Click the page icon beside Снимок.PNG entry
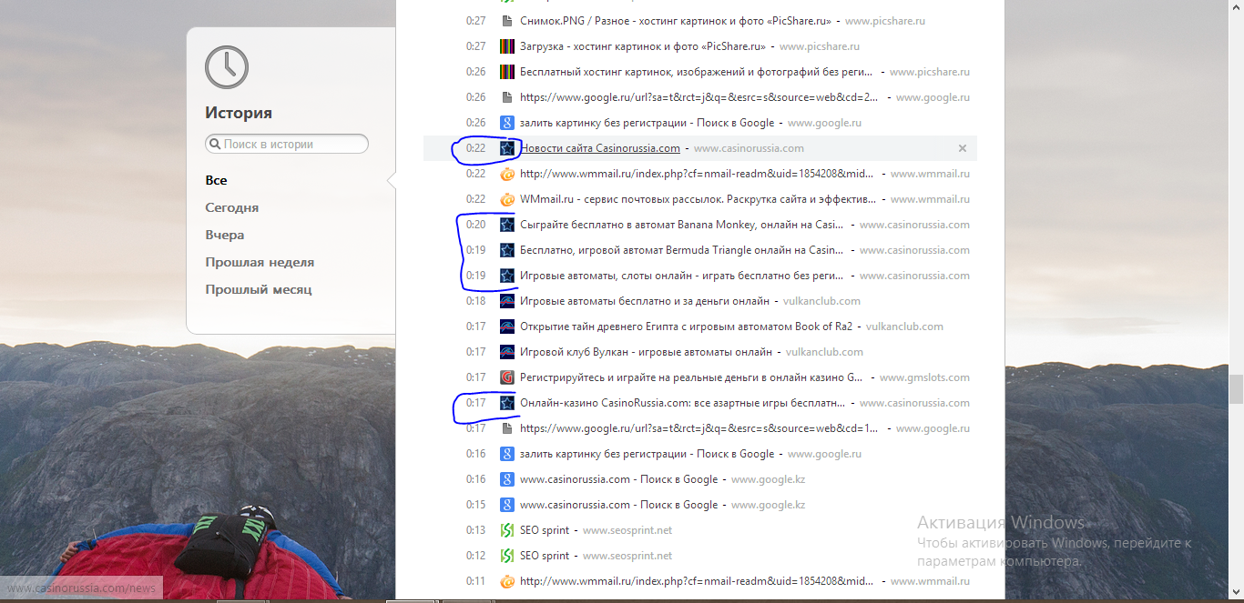 point(507,21)
